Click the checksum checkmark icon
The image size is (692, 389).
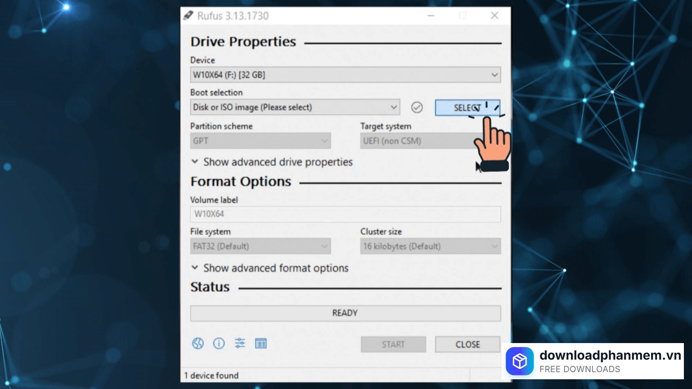tap(417, 108)
